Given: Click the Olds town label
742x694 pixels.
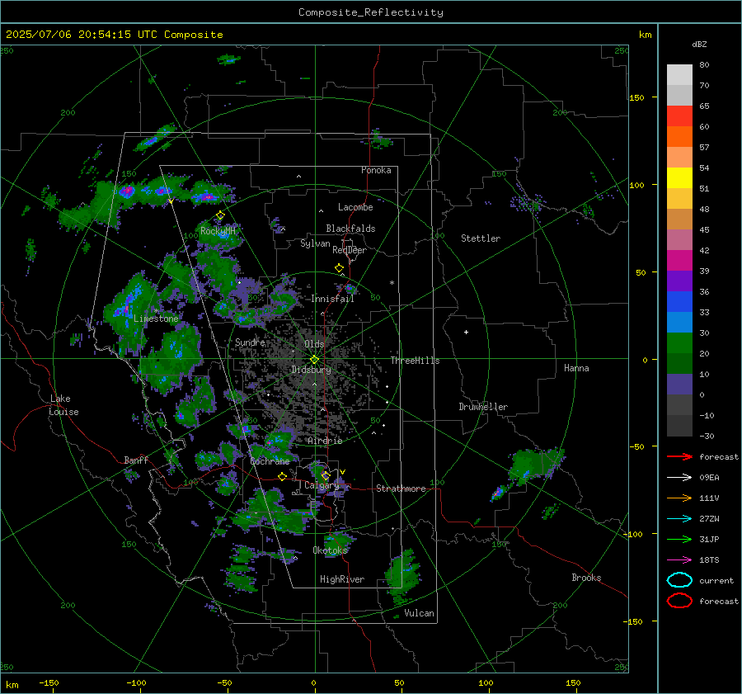Looking at the screenshot, I should pos(314,344).
